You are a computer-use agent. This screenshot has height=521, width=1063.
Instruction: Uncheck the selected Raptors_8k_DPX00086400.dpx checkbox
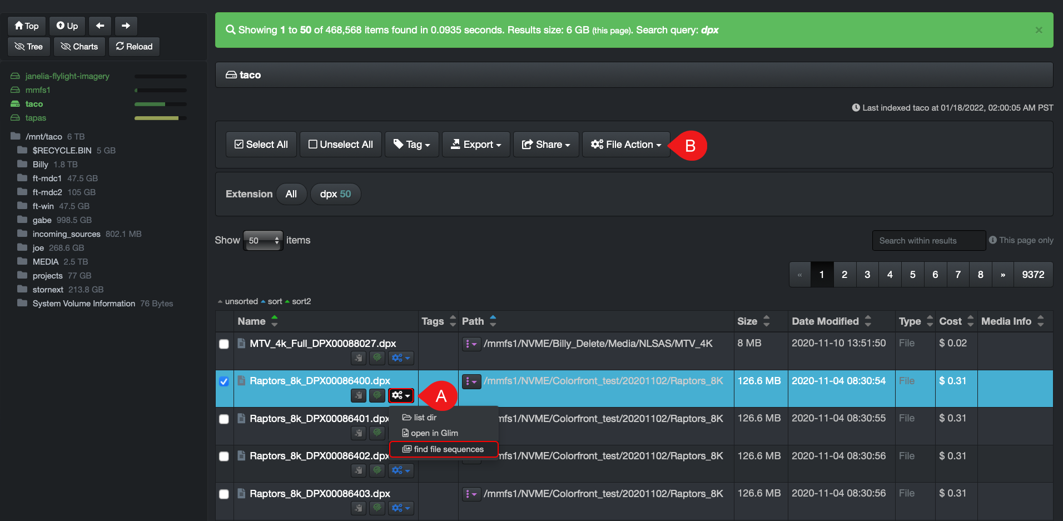[x=224, y=381]
